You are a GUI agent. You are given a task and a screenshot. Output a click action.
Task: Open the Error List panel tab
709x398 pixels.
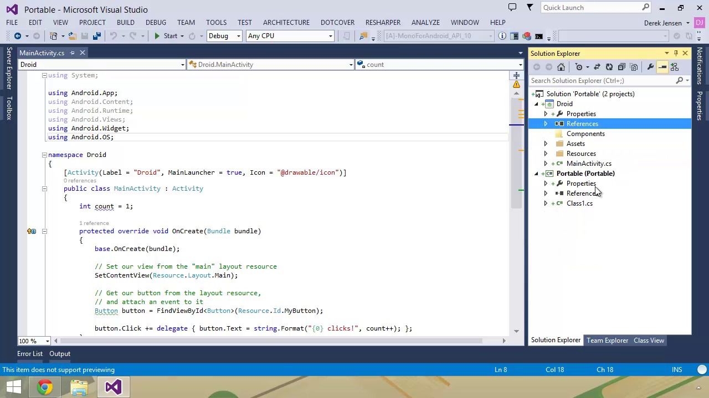tap(30, 354)
